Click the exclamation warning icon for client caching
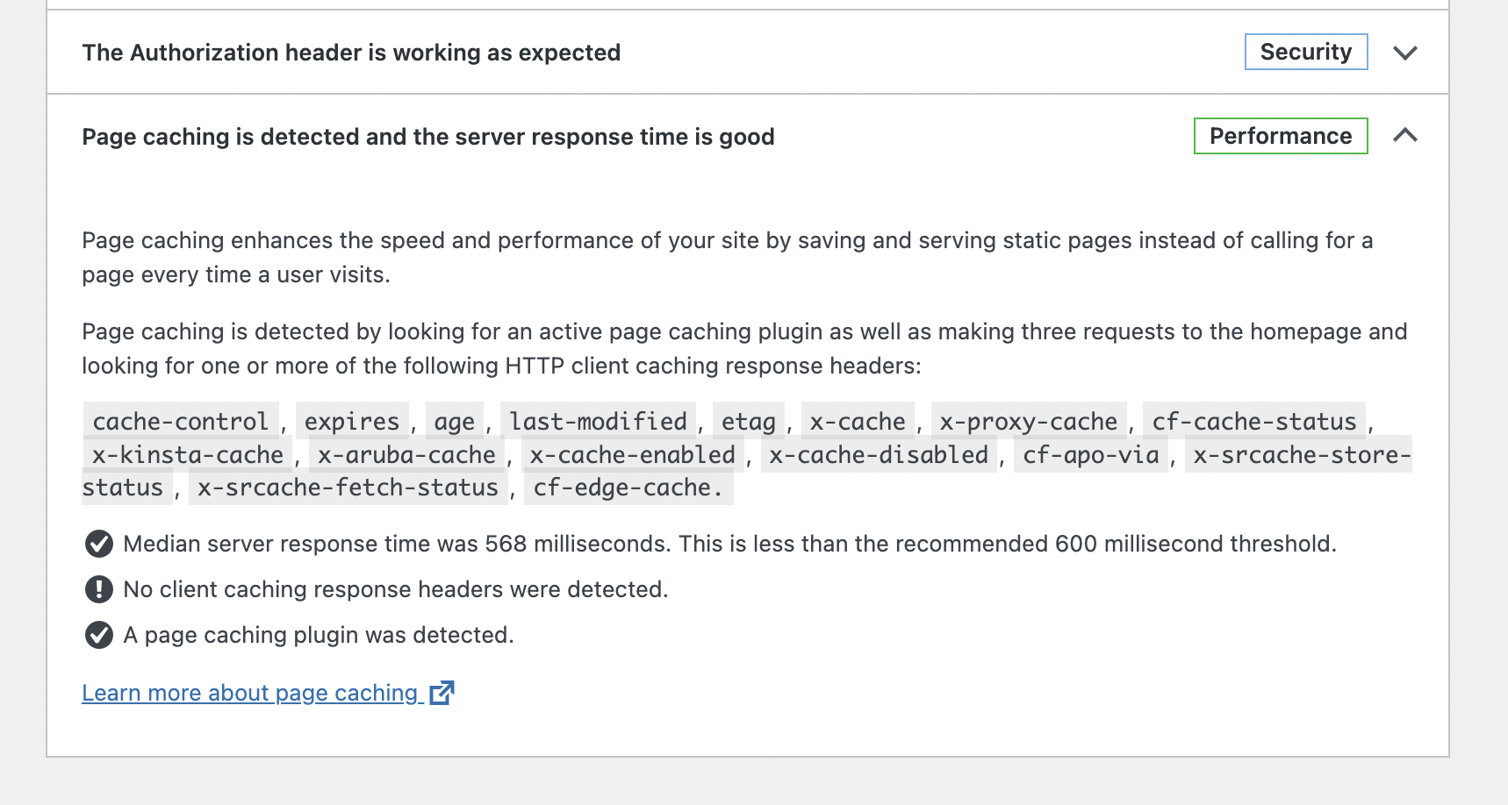This screenshot has height=805, width=1508. [98, 589]
